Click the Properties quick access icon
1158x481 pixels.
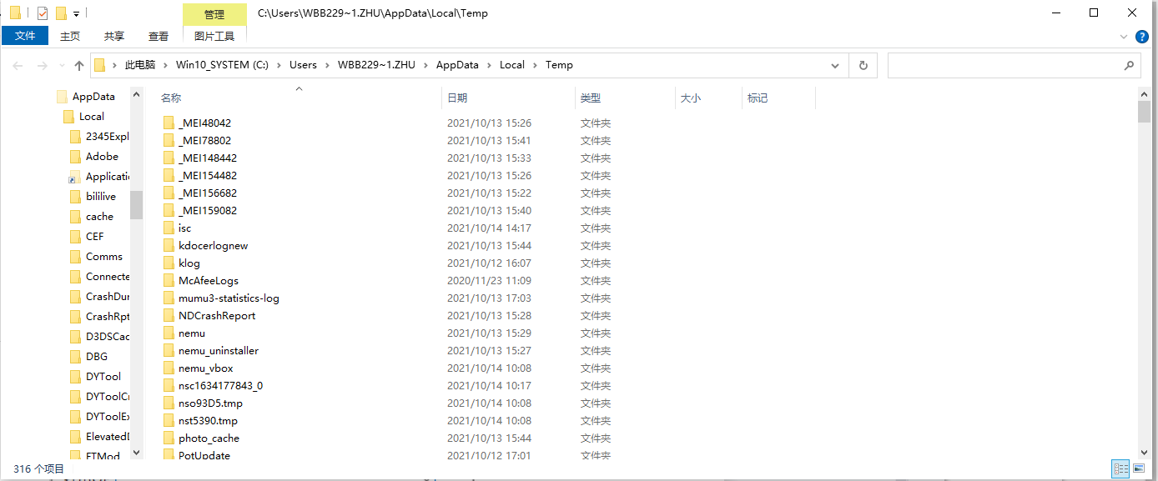pyautogui.click(x=43, y=13)
